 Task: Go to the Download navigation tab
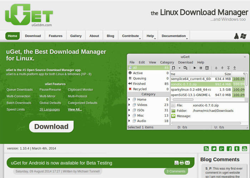point(33,36)
